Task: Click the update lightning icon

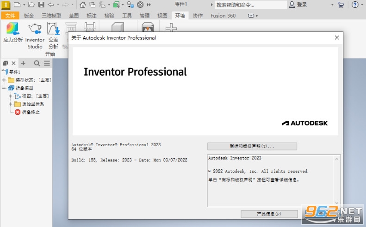Action: click(102, 5)
